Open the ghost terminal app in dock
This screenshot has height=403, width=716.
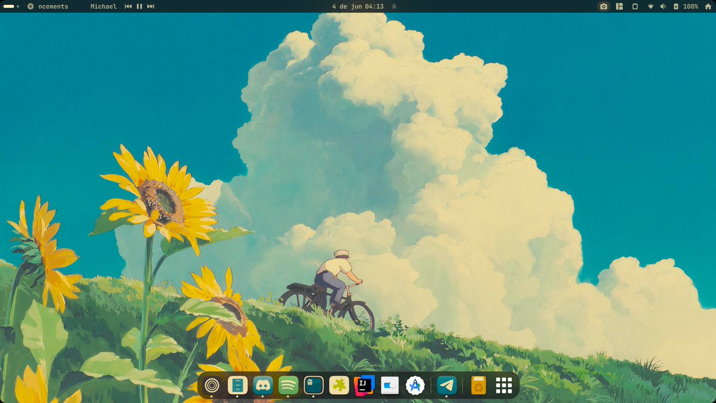point(314,386)
